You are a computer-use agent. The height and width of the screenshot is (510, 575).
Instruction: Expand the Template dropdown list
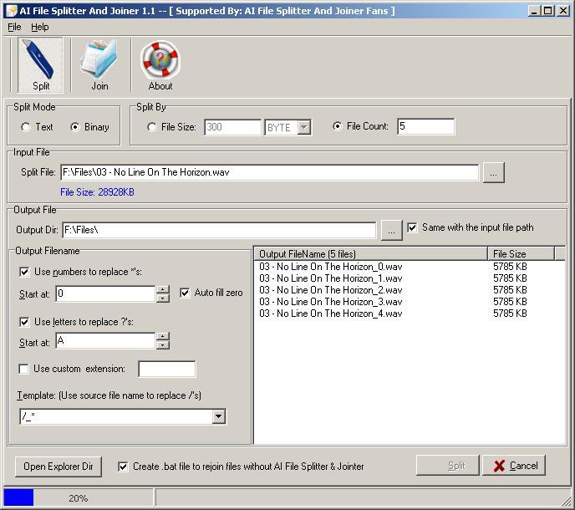218,416
